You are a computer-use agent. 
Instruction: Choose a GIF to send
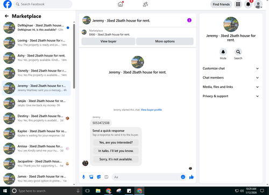[x=107, y=177]
